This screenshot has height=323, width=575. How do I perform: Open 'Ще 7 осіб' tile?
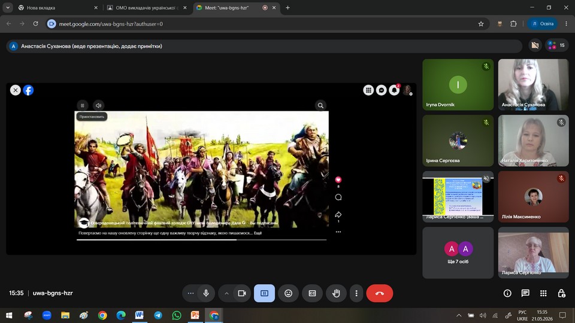pyautogui.click(x=458, y=252)
